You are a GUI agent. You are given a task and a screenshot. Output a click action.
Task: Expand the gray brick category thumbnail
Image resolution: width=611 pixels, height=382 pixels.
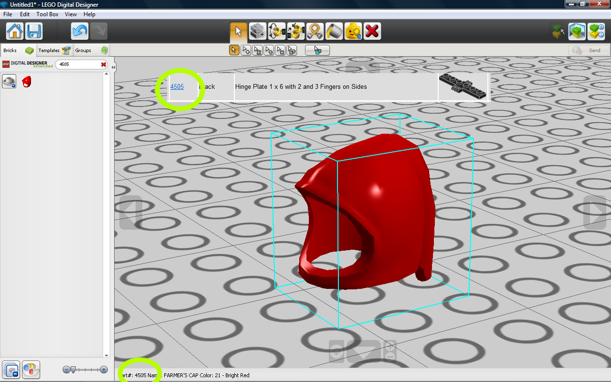point(9,81)
